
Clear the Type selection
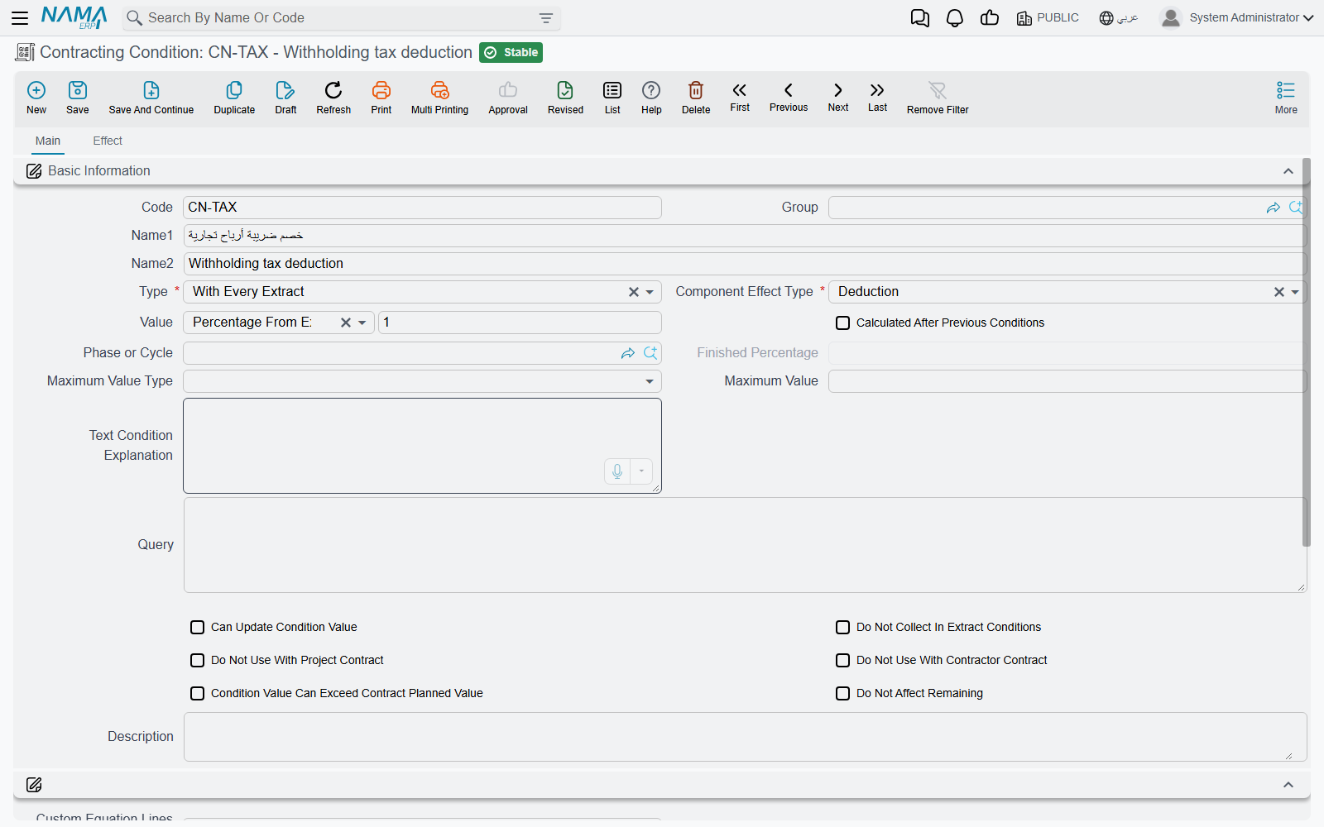point(633,292)
